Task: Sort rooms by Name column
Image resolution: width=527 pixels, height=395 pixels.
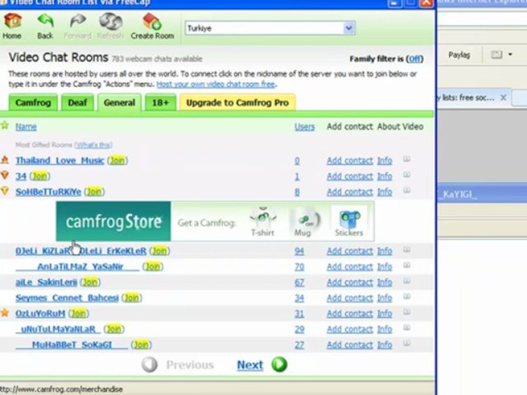Action: 26,127
